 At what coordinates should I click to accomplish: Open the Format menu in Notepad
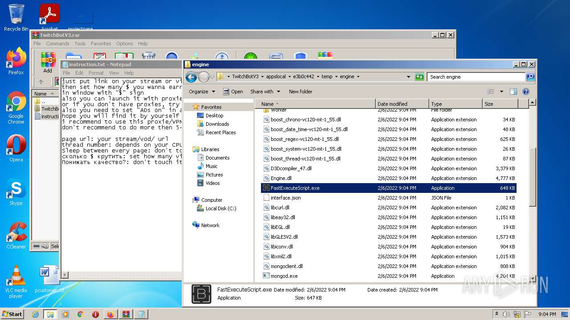(96, 73)
